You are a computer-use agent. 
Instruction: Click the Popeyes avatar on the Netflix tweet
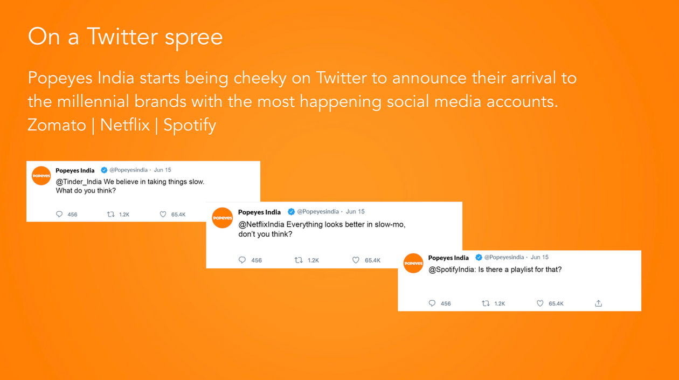(x=222, y=218)
